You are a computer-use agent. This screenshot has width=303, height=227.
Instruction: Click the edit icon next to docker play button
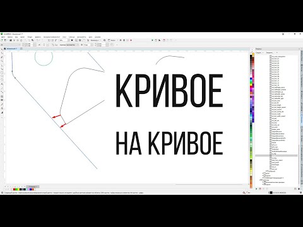[260, 189]
